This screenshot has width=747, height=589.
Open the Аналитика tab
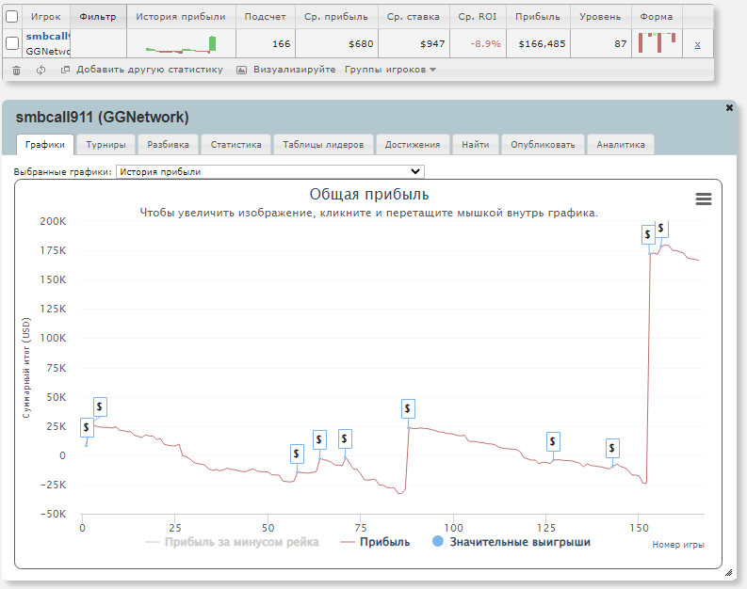click(621, 145)
